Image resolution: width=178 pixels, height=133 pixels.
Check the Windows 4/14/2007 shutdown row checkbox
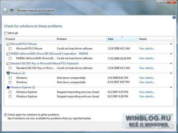10,82
